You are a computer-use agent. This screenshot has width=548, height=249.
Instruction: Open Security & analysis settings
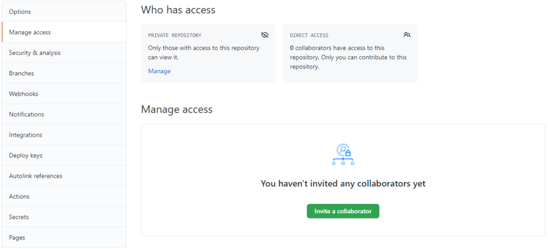tap(35, 53)
